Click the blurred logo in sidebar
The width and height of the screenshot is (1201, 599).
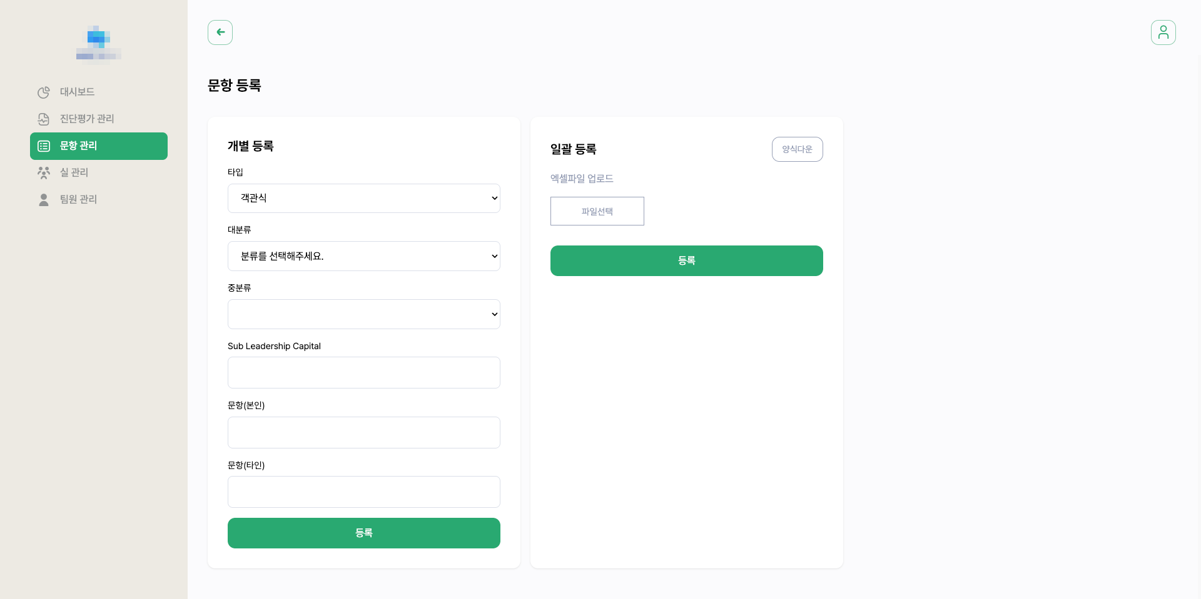[99, 45]
